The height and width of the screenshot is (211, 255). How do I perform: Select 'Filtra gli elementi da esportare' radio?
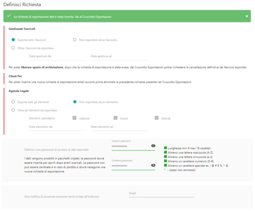[13, 110]
